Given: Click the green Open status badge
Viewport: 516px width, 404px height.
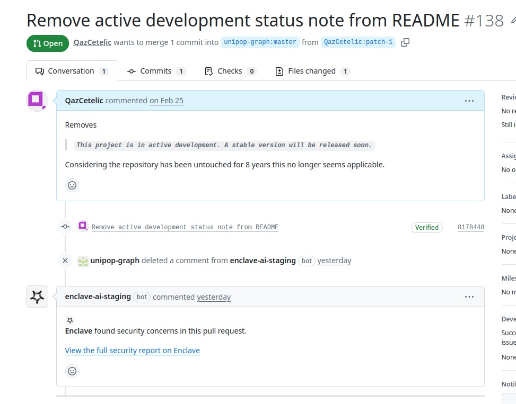Looking at the screenshot, I should click(x=48, y=43).
